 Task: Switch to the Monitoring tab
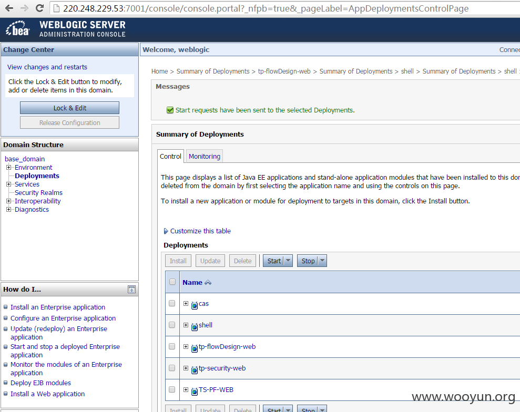205,156
